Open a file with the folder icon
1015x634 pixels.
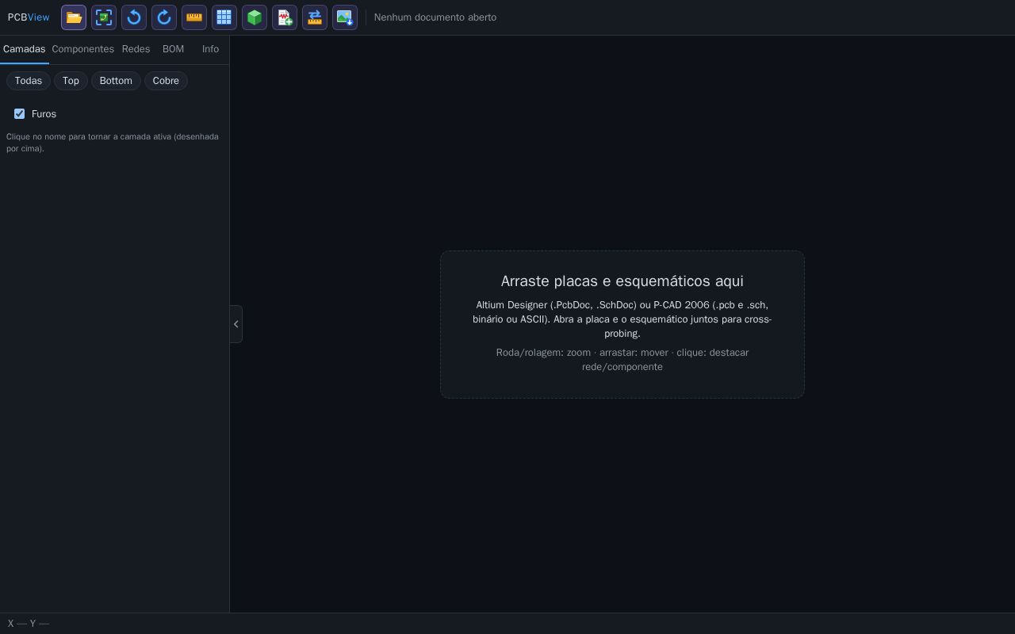[x=74, y=17]
